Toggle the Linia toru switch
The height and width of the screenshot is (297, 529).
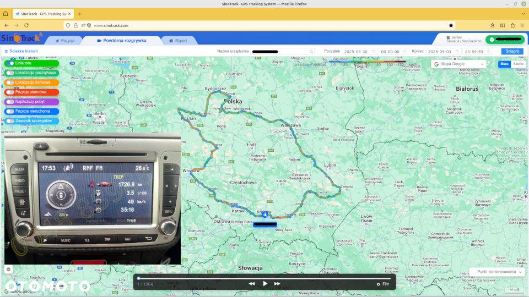[x=10, y=63]
